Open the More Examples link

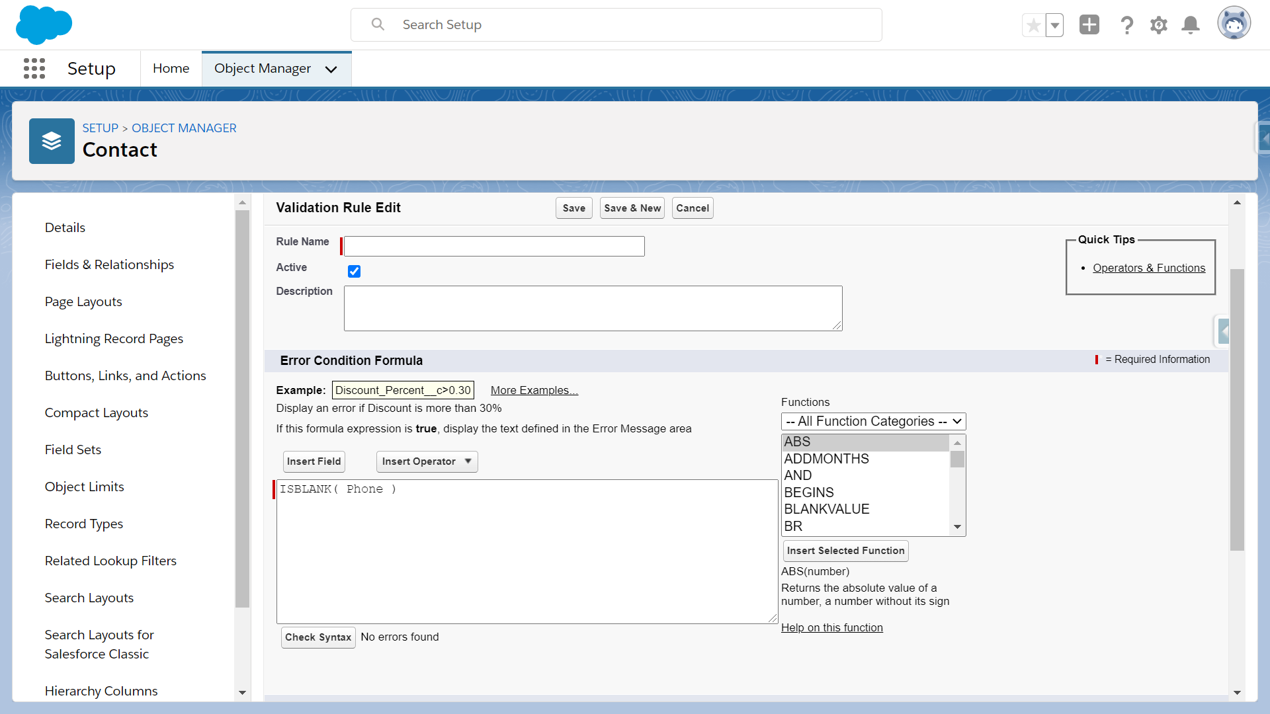click(534, 390)
